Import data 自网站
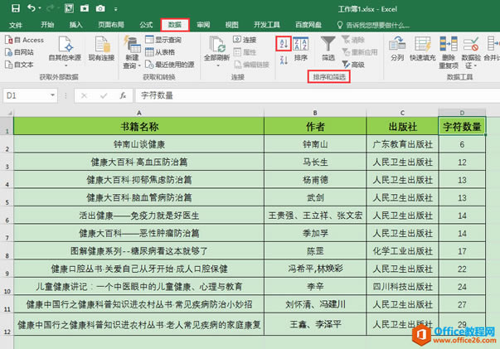The width and height of the screenshot is (500, 349). [19, 52]
